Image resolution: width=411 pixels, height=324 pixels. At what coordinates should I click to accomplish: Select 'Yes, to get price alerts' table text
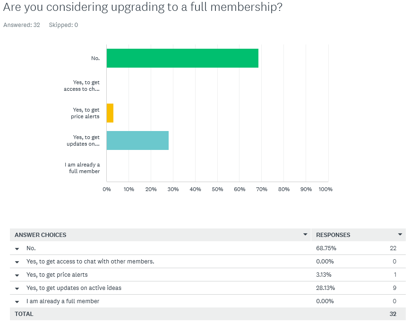click(57, 275)
